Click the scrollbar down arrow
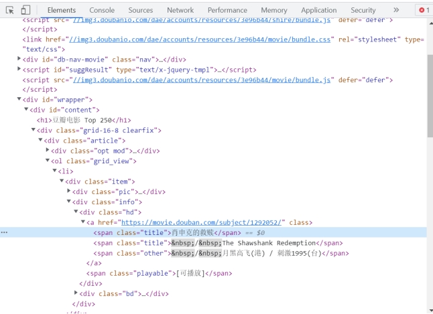Viewport: 433px width, 314px height. click(430, 311)
